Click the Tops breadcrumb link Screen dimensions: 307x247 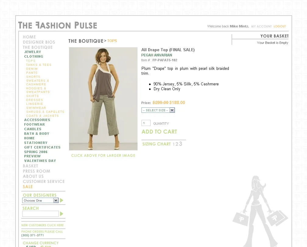point(112,41)
